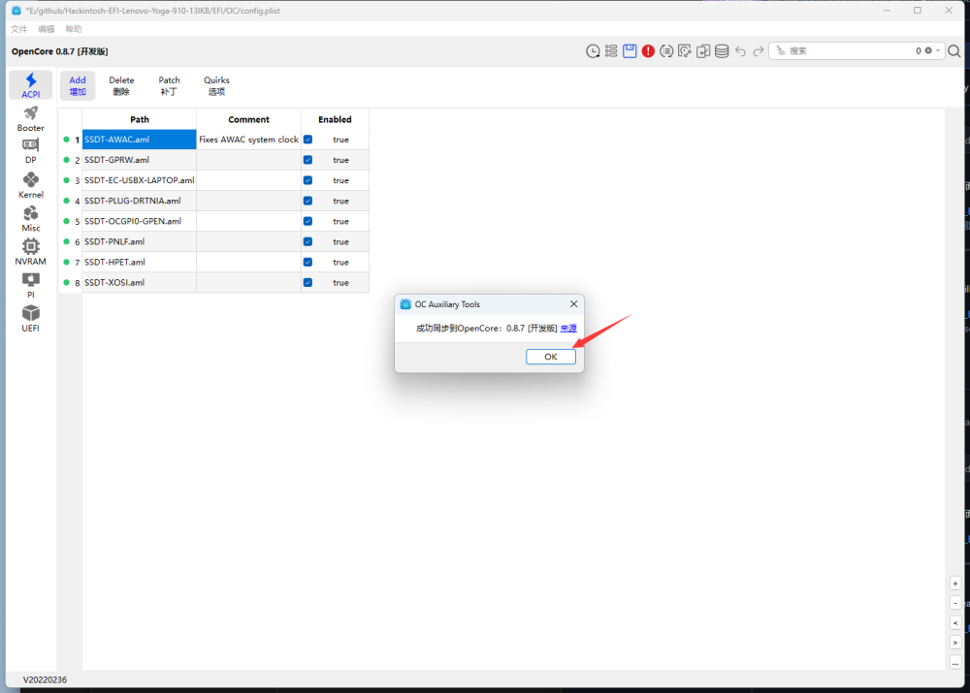Click the 'Fixes AWAC system clock' comment cell
The height and width of the screenshot is (693, 970).
coord(248,140)
